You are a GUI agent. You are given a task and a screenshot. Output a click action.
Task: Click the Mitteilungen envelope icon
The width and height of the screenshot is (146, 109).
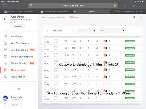tap(5, 36)
